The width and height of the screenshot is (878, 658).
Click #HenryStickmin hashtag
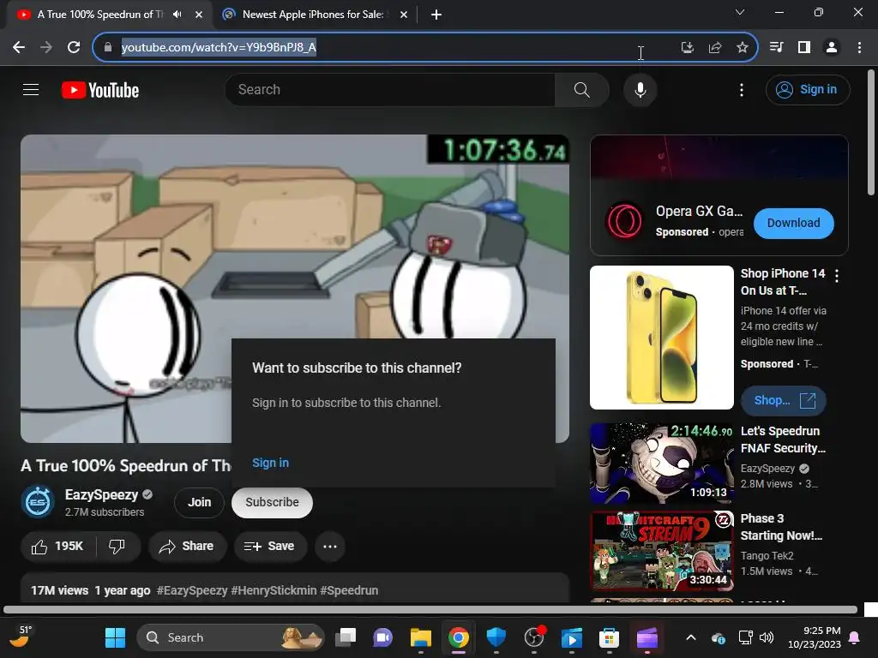[x=274, y=590]
